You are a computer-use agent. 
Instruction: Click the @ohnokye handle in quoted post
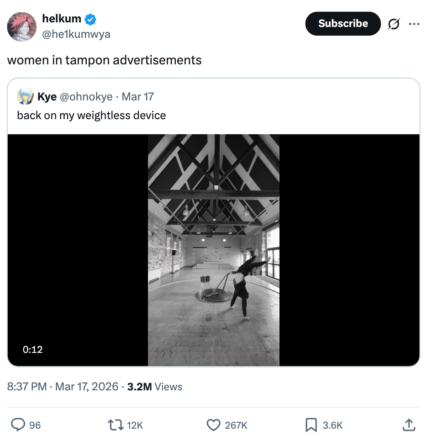click(86, 97)
